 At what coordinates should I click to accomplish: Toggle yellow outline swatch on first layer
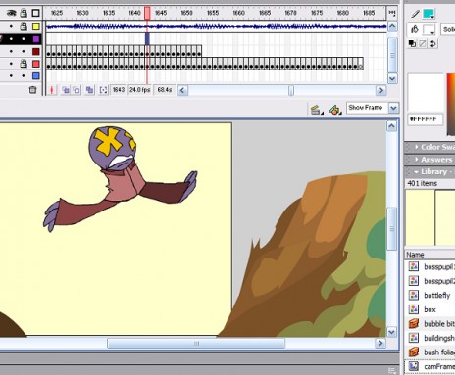tap(36, 26)
